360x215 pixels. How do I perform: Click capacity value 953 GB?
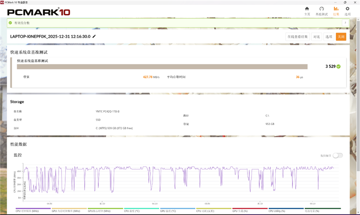point(270,124)
